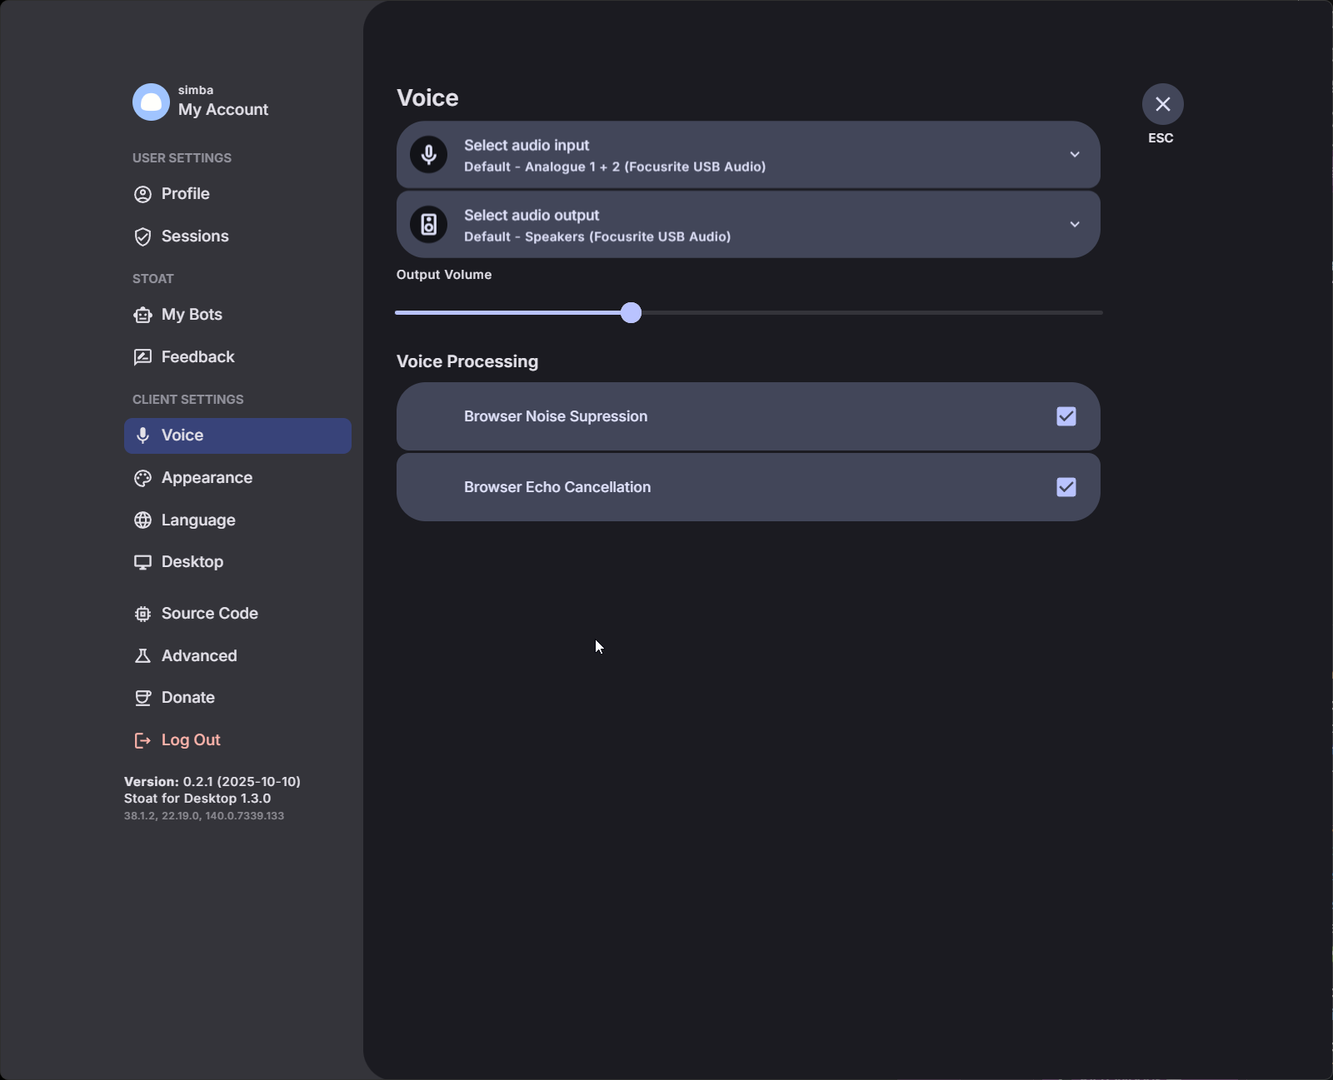Select the Source Code link

tap(237, 614)
